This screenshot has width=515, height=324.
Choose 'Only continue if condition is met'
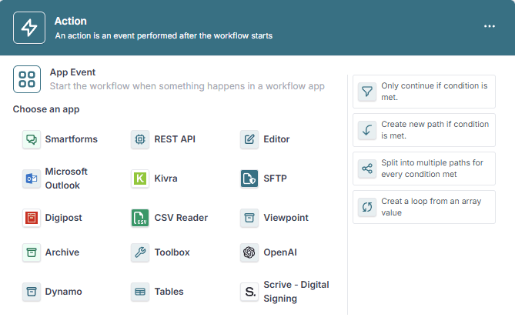424,92
